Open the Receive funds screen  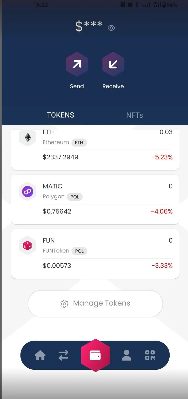113,64
